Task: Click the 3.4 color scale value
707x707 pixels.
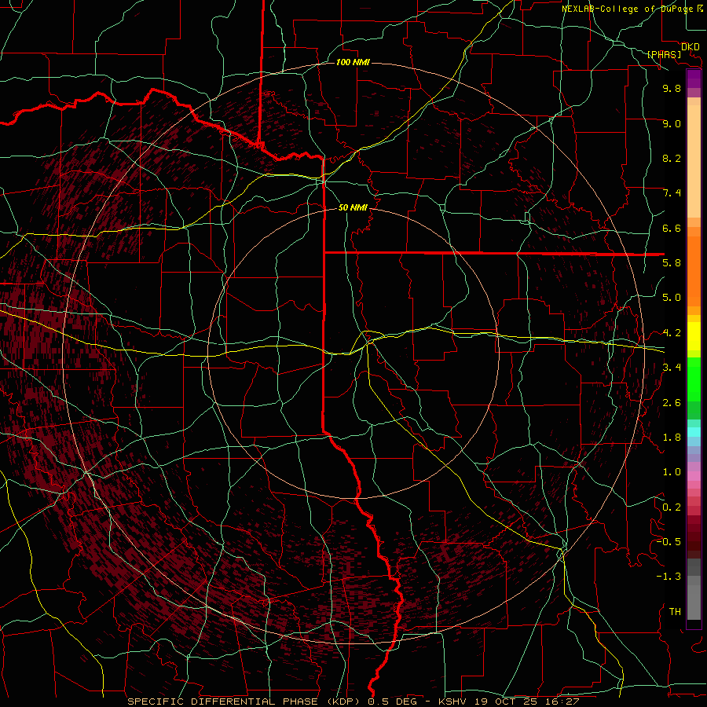Action: [x=672, y=367]
